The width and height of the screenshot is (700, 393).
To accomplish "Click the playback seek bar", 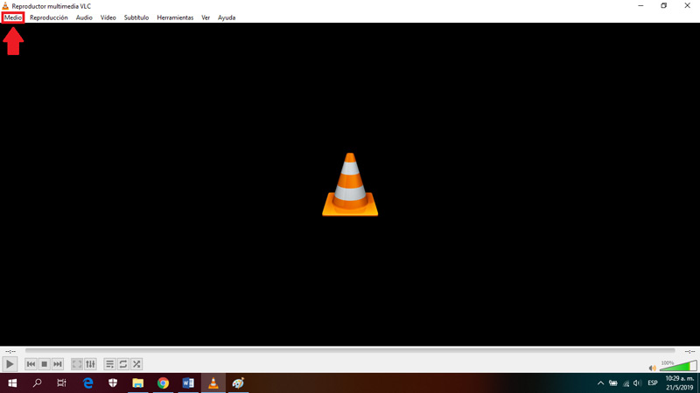I will (350, 351).
